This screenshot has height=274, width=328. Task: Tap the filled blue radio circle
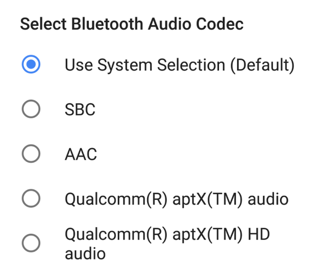[31, 65]
